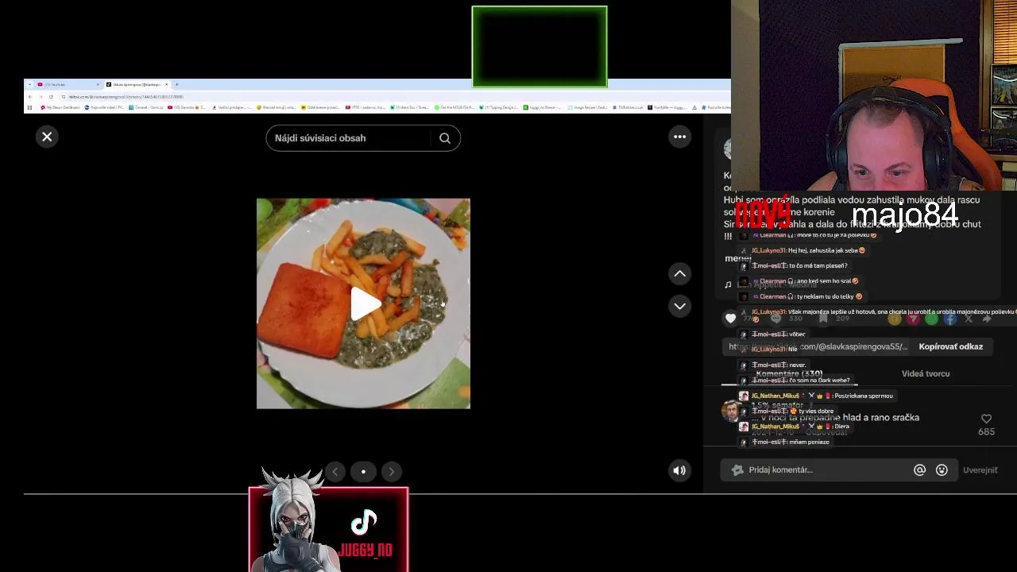Screen dimensions: 1017x572
Task: Click the browser forward arrow
Action: (41, 97)
